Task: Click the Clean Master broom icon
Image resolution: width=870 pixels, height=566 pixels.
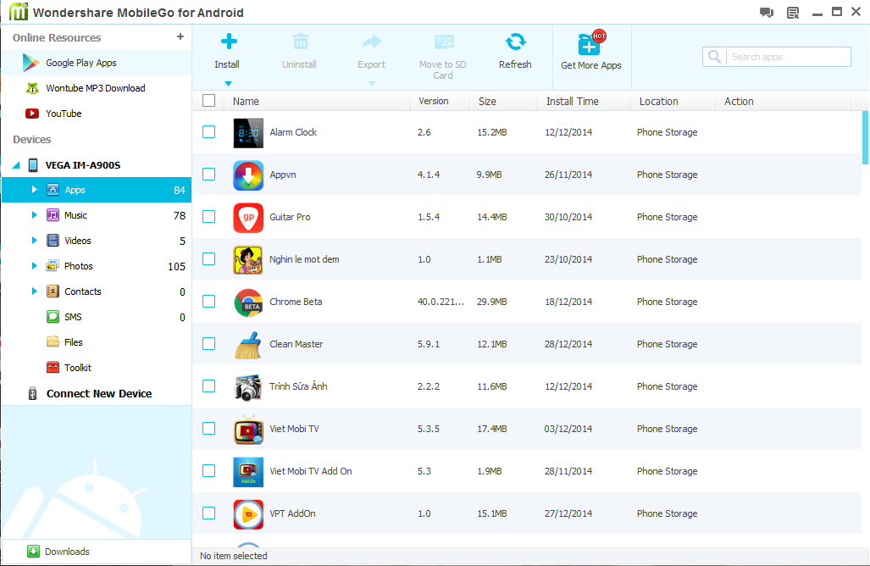Action: pos(248,345)
